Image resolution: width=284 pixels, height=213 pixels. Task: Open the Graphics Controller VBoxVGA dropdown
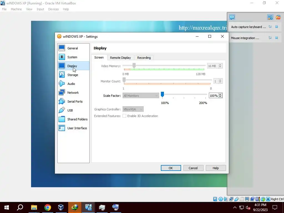point(133,109)
